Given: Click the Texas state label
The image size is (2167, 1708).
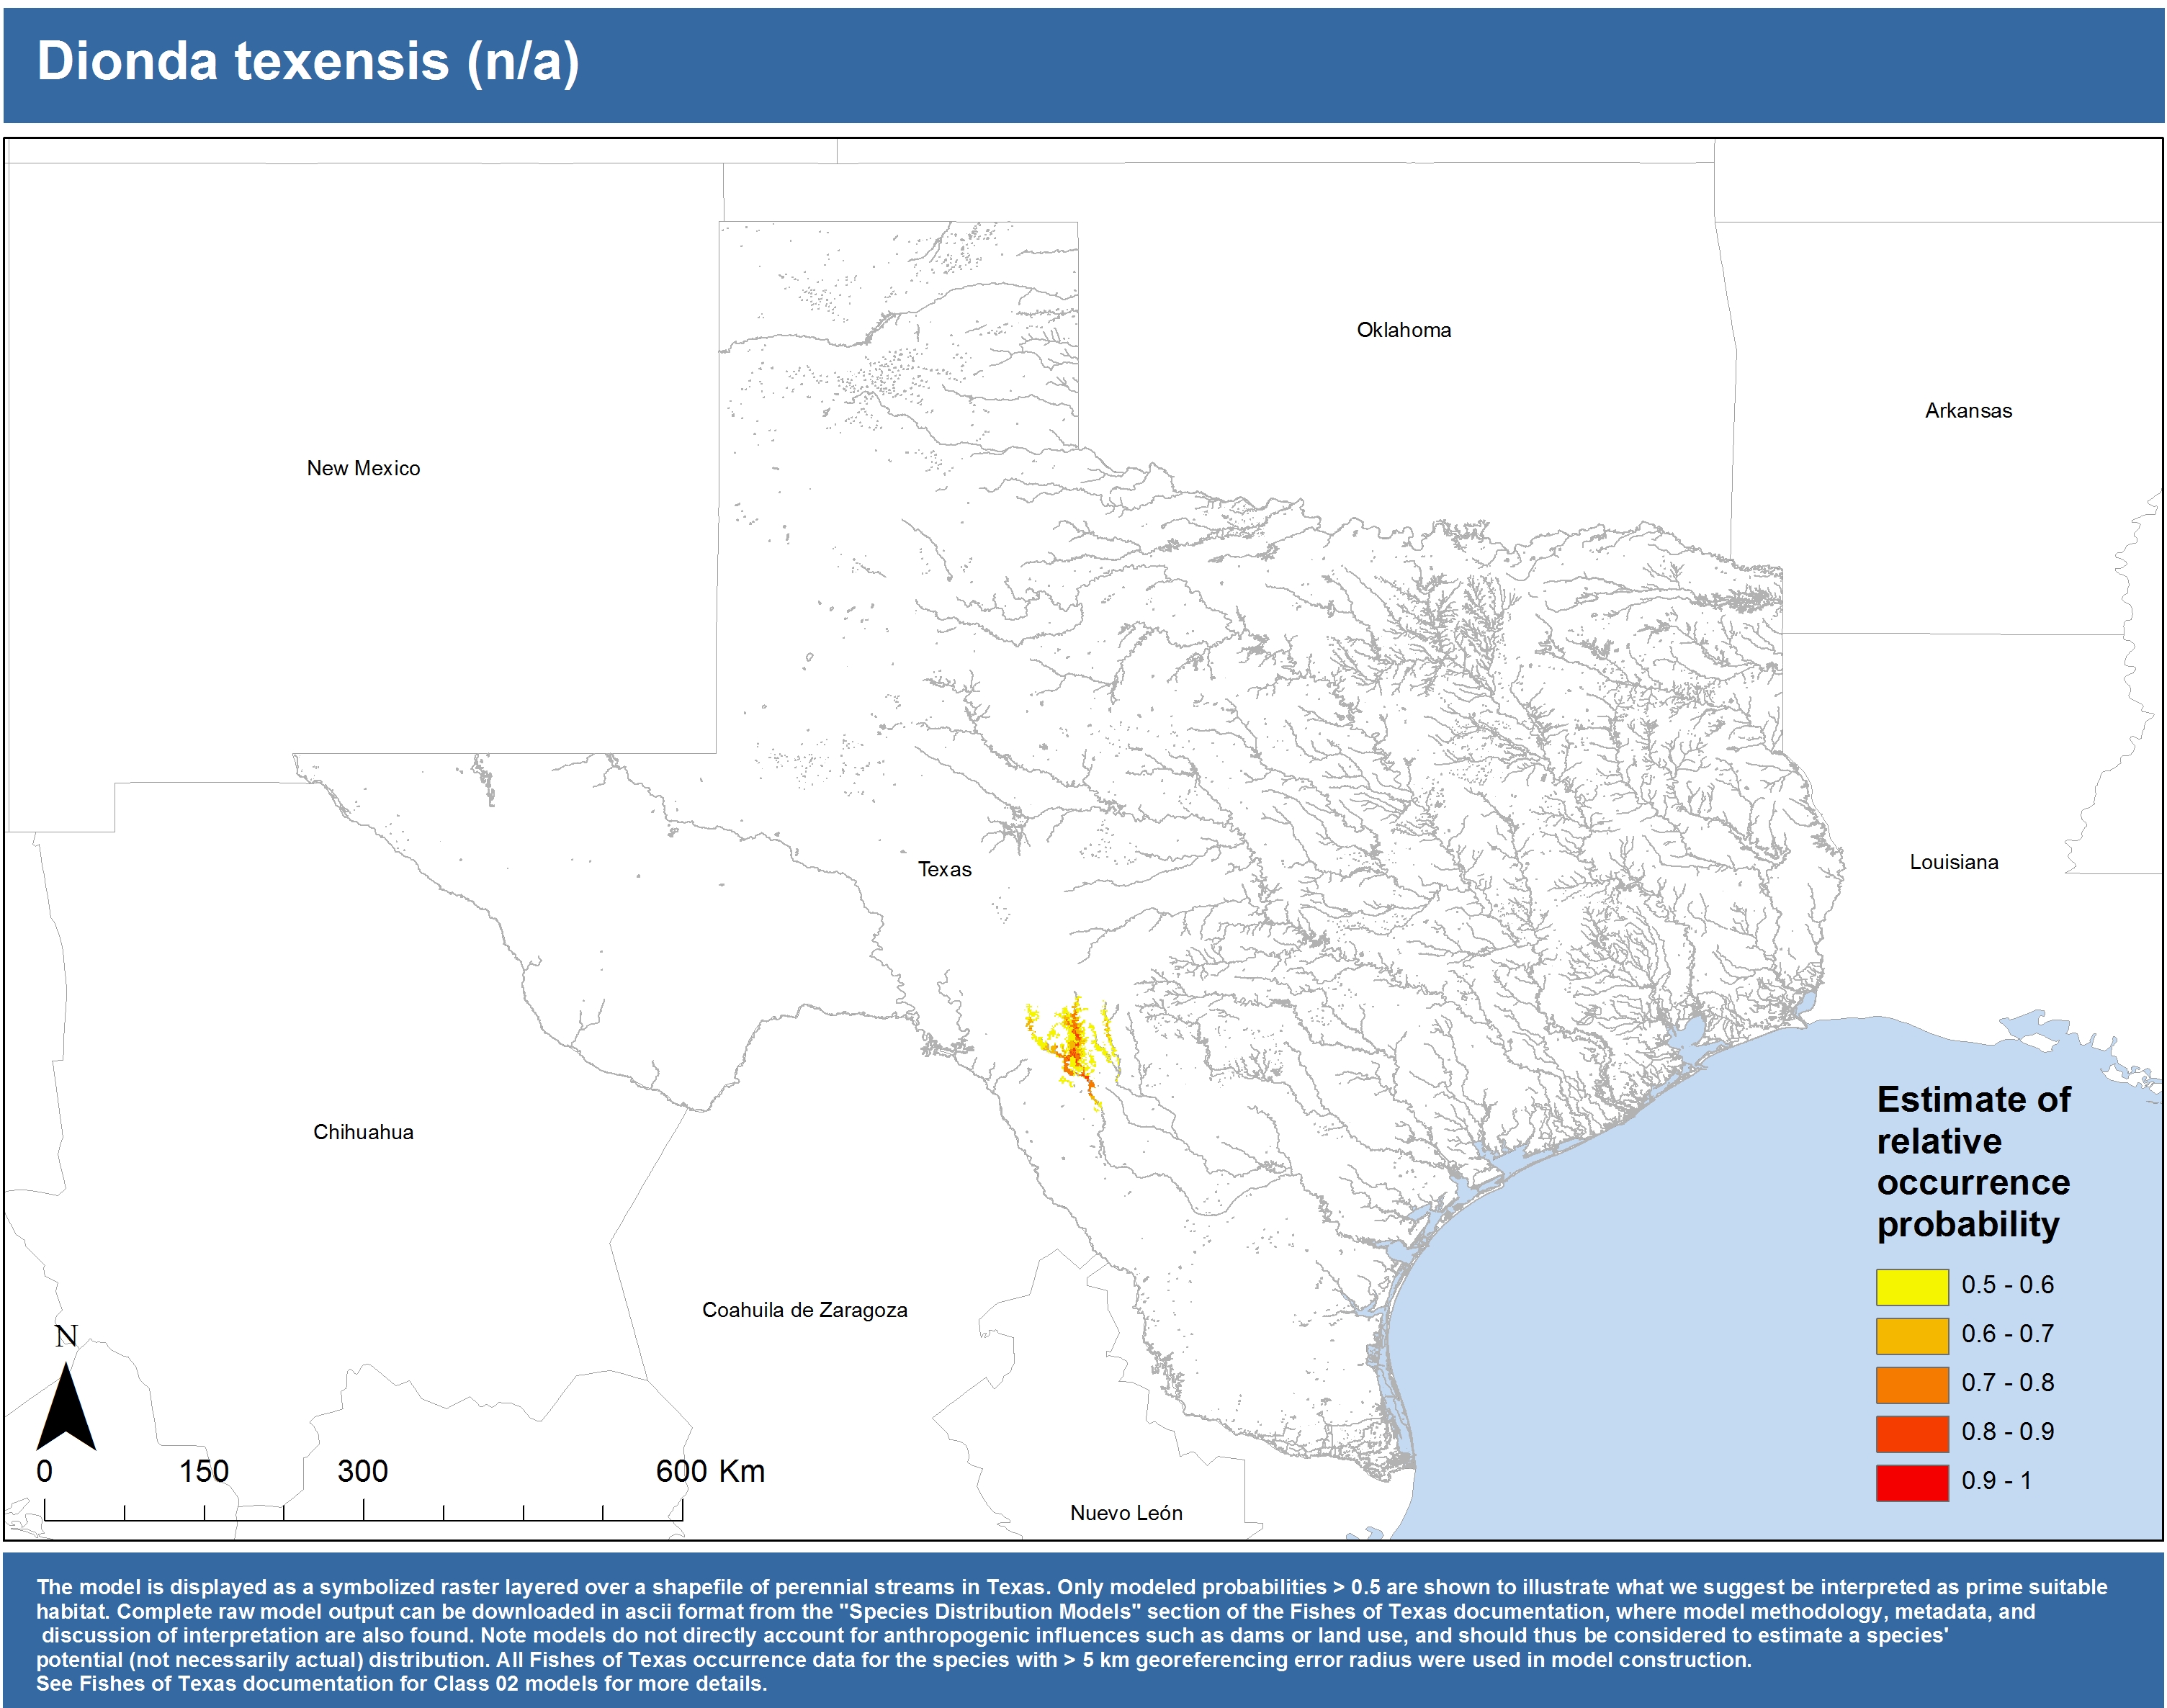Looking at the screenshot, I should coord(944,869).
